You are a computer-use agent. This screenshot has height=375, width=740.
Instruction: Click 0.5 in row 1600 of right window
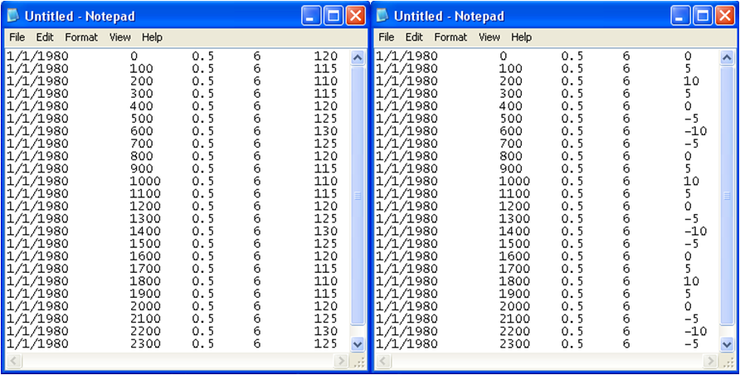tap(572, 256)
